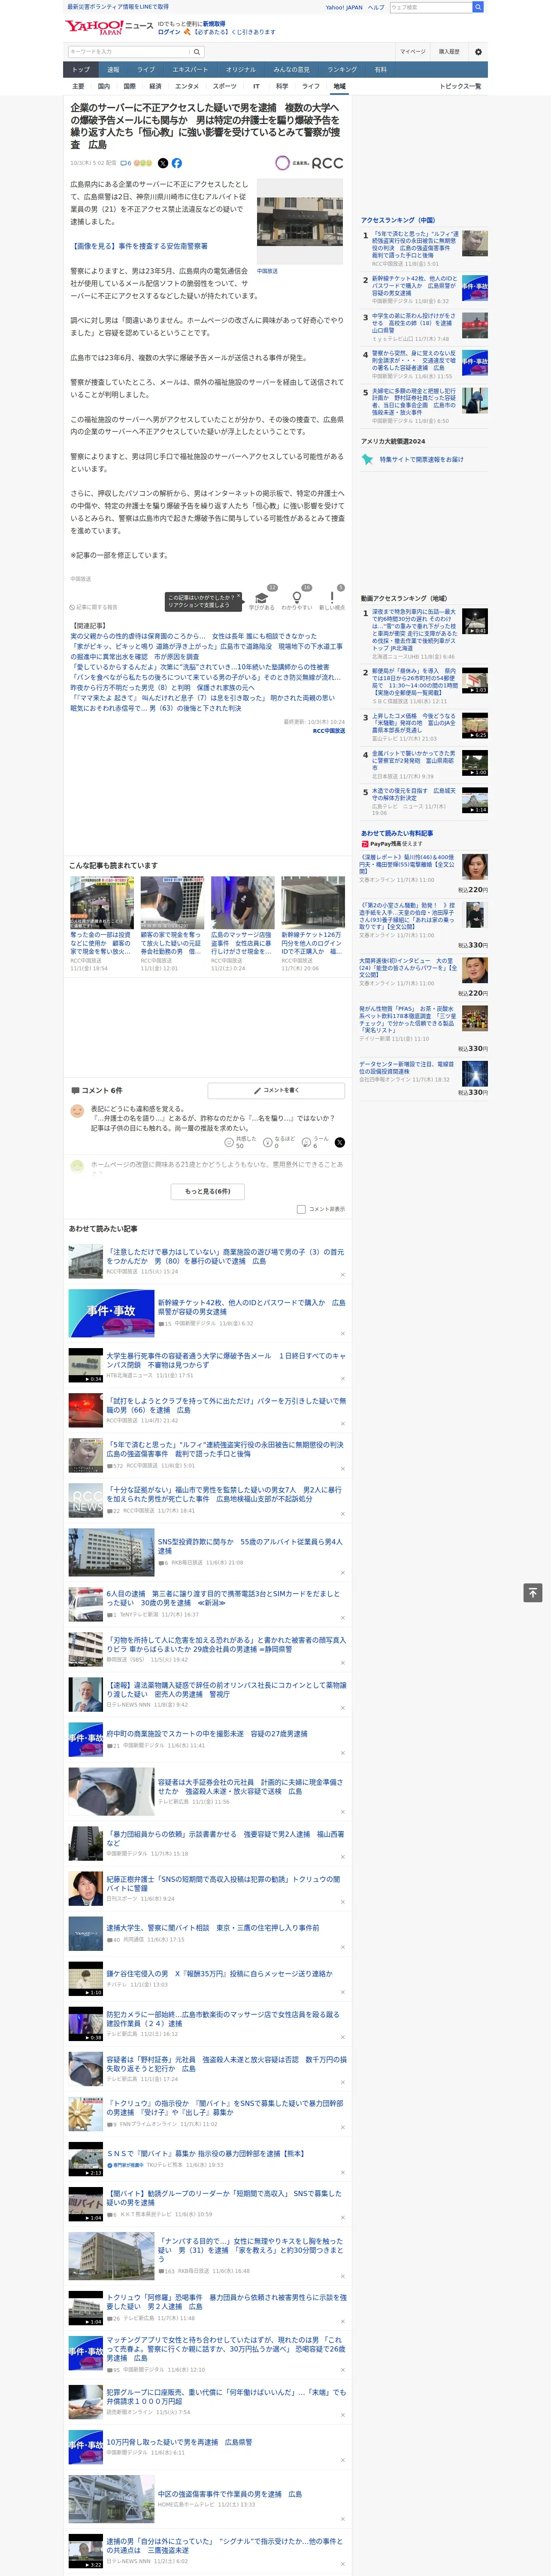The image size is (551, 2576).
Task: Select the ランキング navigation tab
Action: [342, 70]
